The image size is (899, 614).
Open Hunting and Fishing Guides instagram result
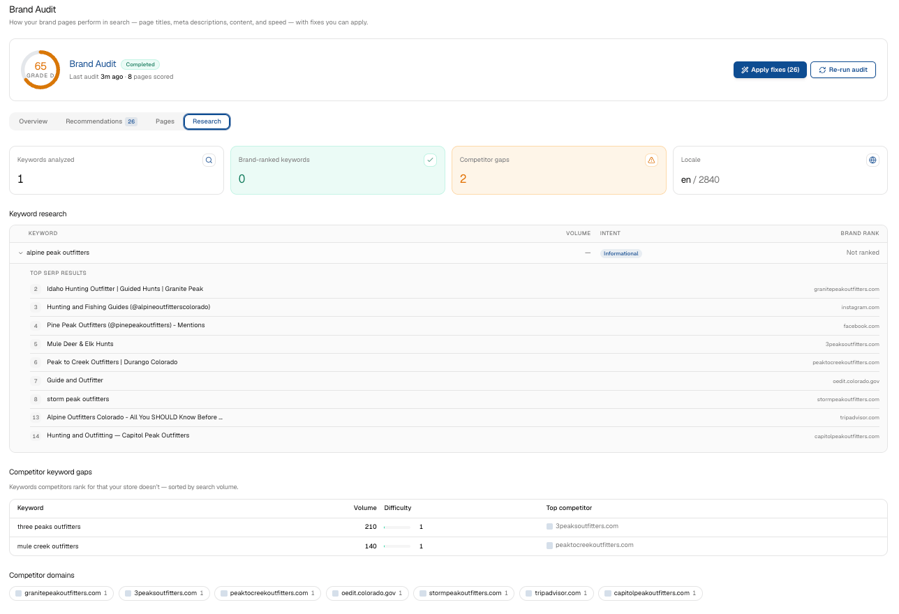tap(128, 307)
